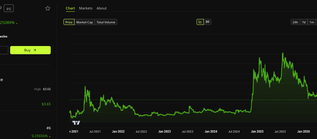Click the Jul 2025 axis label
The image size is (317, 139).
280,131
